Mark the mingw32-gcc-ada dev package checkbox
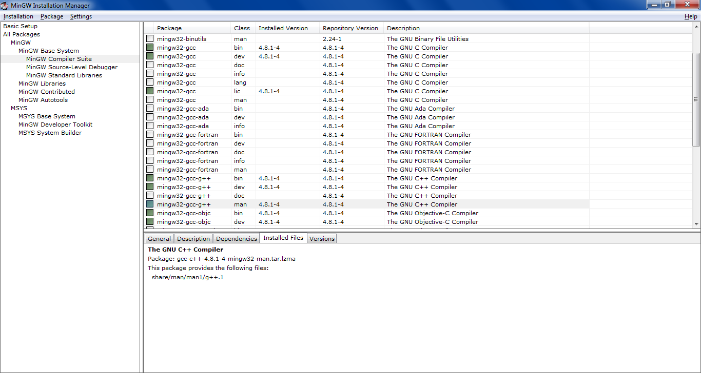 click(x=150, y=117)
